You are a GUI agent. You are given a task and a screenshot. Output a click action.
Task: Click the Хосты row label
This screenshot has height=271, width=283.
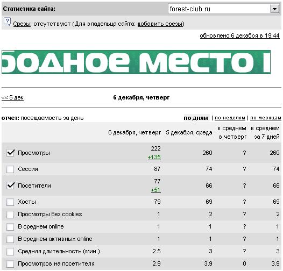click(x=27, y=202)
